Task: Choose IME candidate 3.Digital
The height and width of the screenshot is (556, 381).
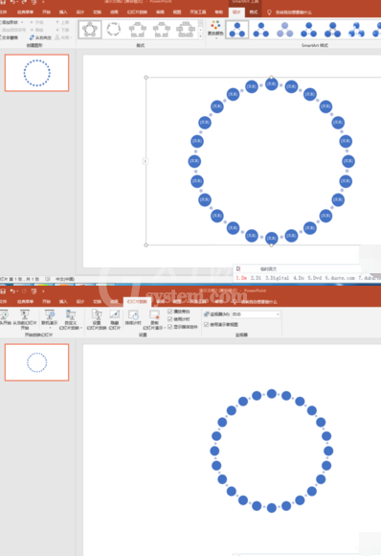Action: [x=278, y=278]
